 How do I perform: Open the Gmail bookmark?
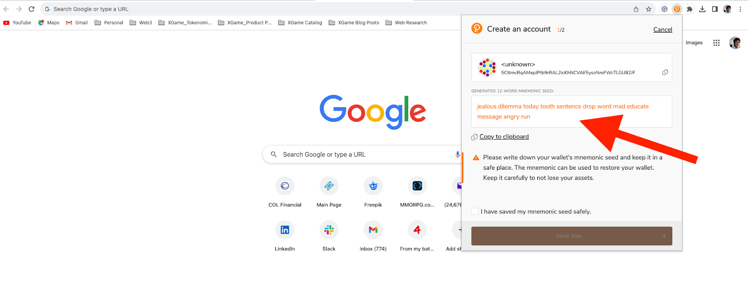[77, 22]
